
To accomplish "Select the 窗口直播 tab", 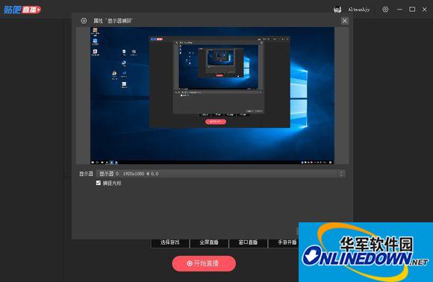I will (248, 242).
